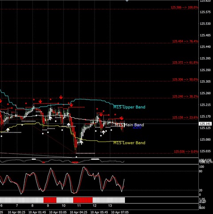Click session number 9 below the histogram
Viewport: 213px width, 214px height.
48,206
